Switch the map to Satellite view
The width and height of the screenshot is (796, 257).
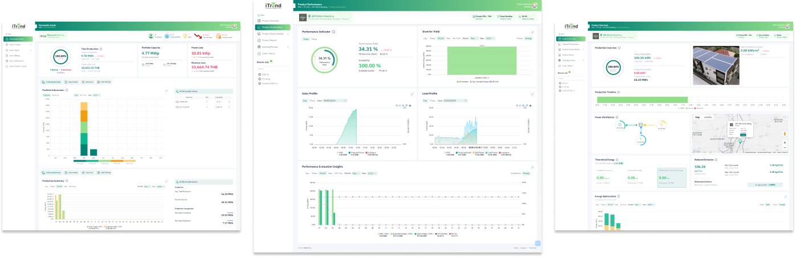[x=708, y=117]
